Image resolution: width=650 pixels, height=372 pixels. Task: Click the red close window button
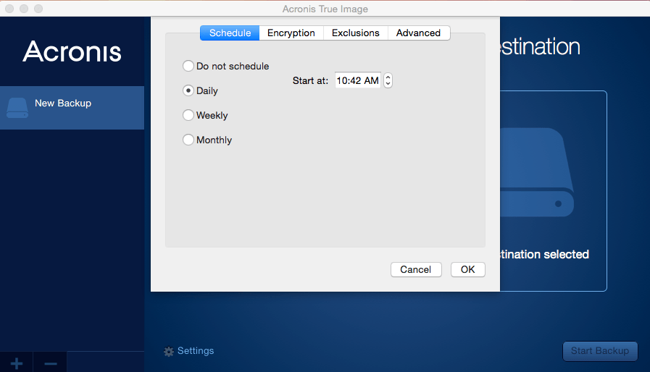coord(9,9)
